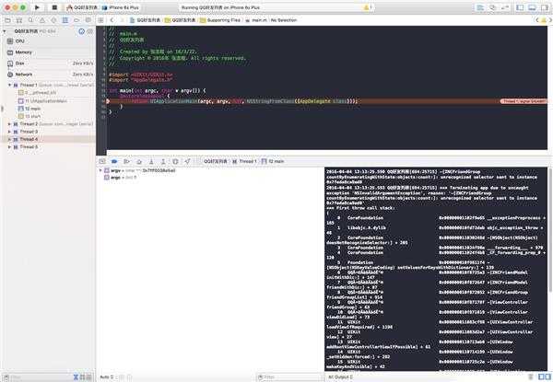Open the All Output console dropdown
Image resolution: width=553 pixels, height=382 pixels.
pos(341,377)
